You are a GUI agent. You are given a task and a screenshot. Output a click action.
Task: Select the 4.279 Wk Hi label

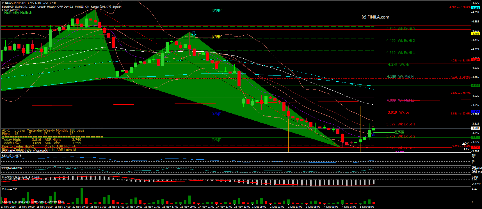coord(398,65)
